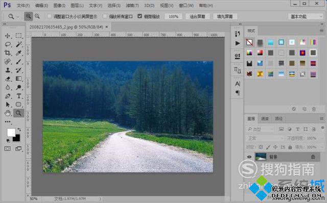
Task: Select the Blur tool
Action: point(8,87)
